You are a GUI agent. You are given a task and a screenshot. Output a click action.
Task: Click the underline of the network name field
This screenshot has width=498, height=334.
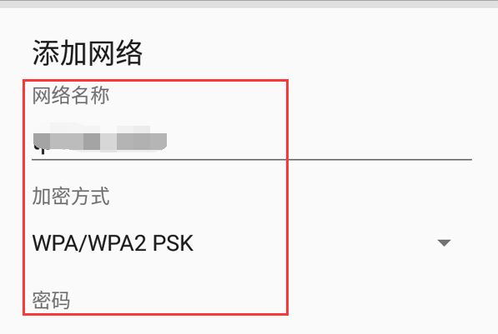(x=252, y=160)
